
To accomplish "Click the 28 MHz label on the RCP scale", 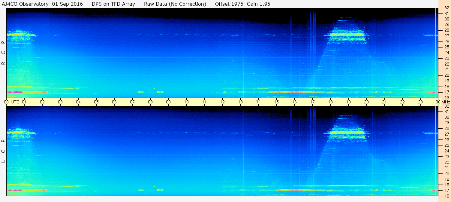I will pyautogui.click(x=446, y=30).
